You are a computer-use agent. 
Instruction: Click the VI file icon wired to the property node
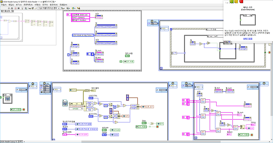click(65, 103)
